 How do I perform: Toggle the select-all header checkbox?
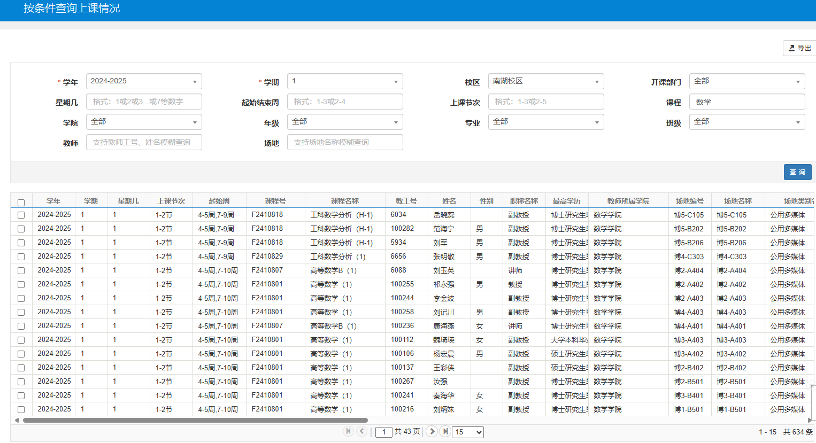[21, 203]
